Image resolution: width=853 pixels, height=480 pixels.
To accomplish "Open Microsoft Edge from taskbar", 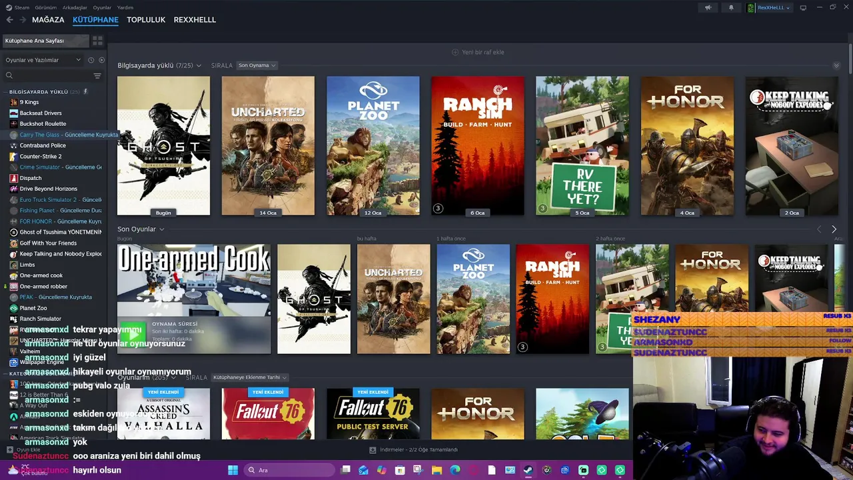I will coord(454,470).
